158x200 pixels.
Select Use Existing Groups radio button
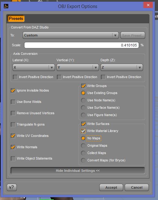point(83,93)
